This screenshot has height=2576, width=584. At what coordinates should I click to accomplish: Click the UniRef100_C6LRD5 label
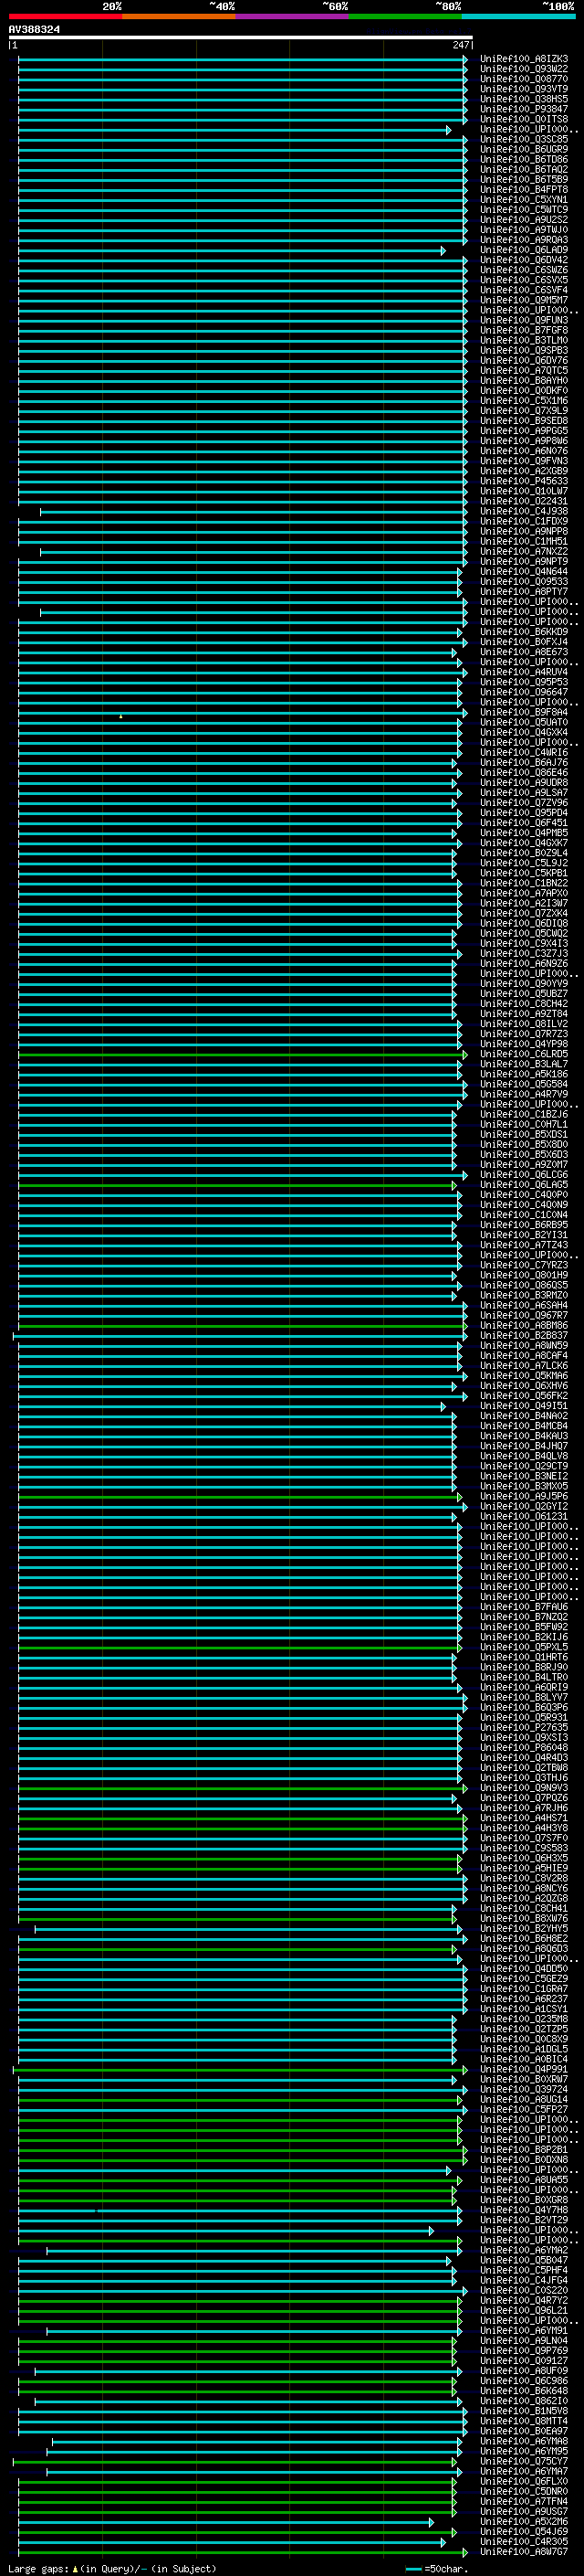tap(523, 1054)
